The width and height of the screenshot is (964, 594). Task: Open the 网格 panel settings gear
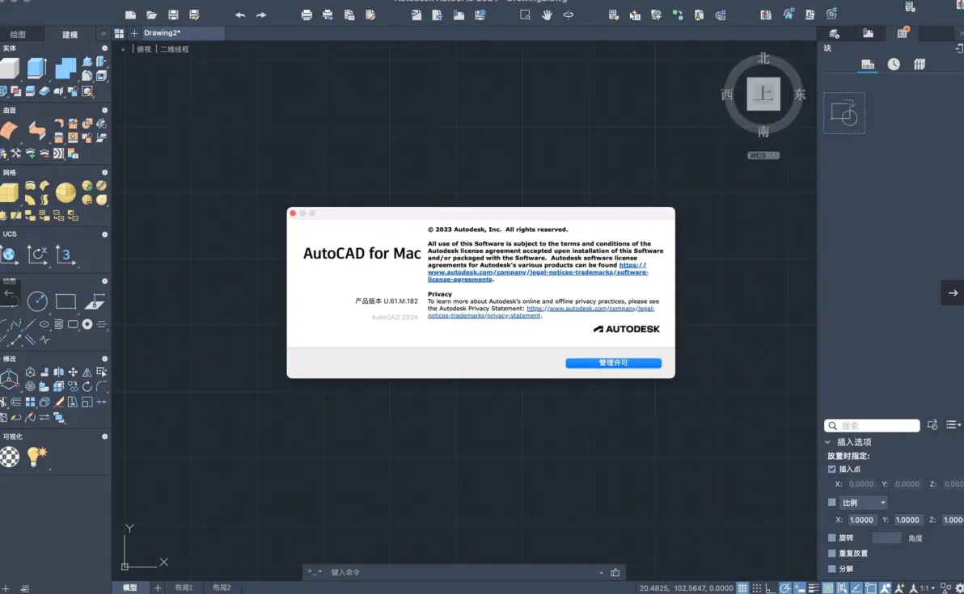(x=104, y=173)
